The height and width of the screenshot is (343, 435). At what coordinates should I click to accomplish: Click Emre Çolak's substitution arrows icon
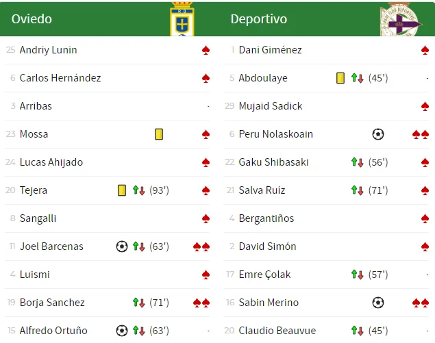(x=356, y=275)
